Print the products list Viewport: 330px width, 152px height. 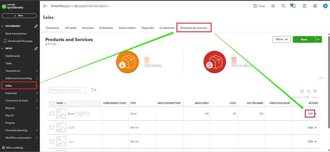(302, 91)
